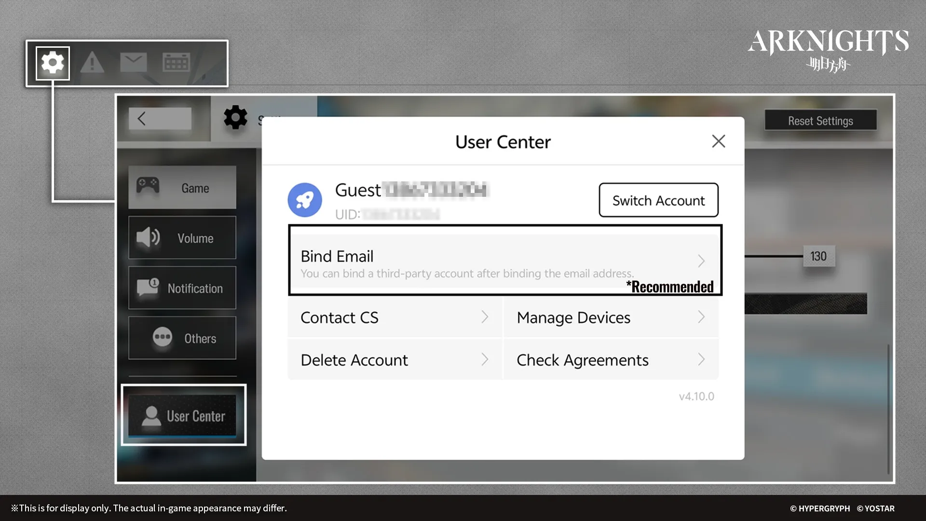Click the Reset Settings button

(820, 121)
